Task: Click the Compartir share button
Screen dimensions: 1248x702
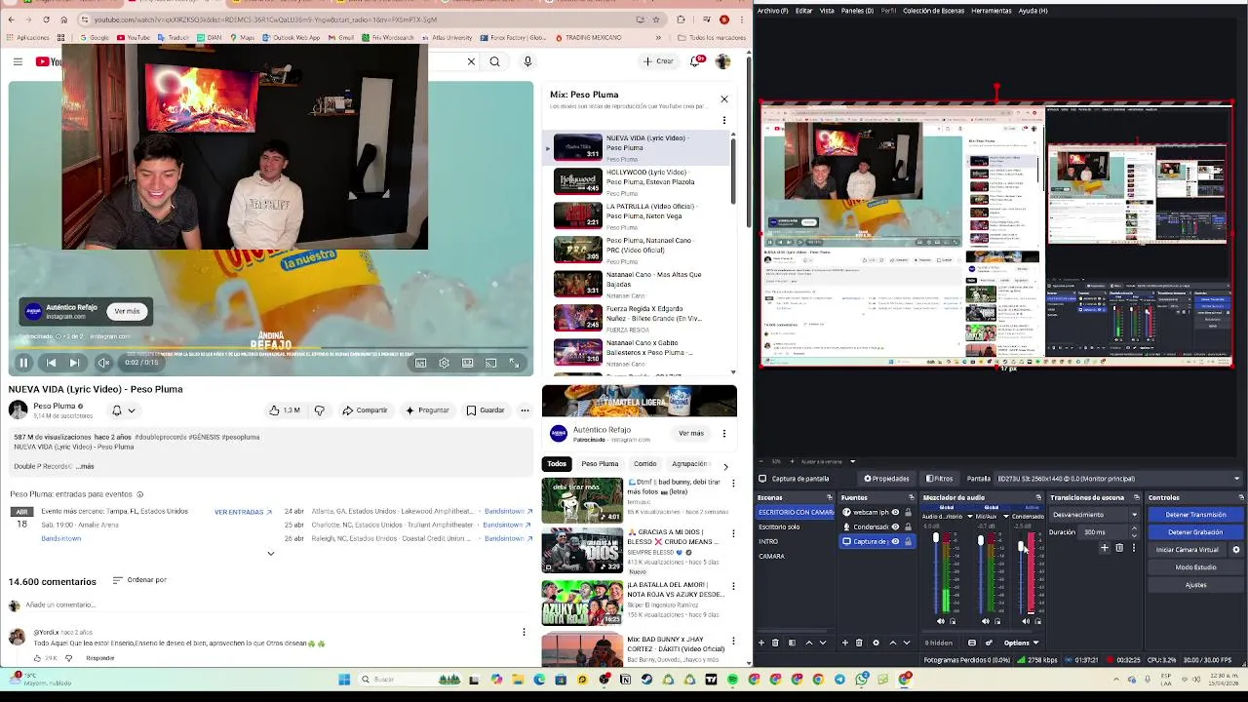Action: 365,410
